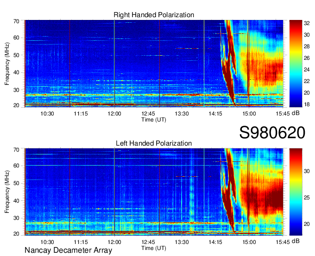Click the 14:15 time tick on Right Handed plot
The width and height of the screenshot is (315, 256).
[x=215, y=114]
